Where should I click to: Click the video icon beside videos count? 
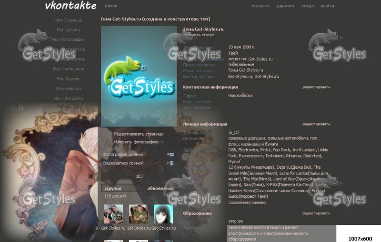(171, 163)
